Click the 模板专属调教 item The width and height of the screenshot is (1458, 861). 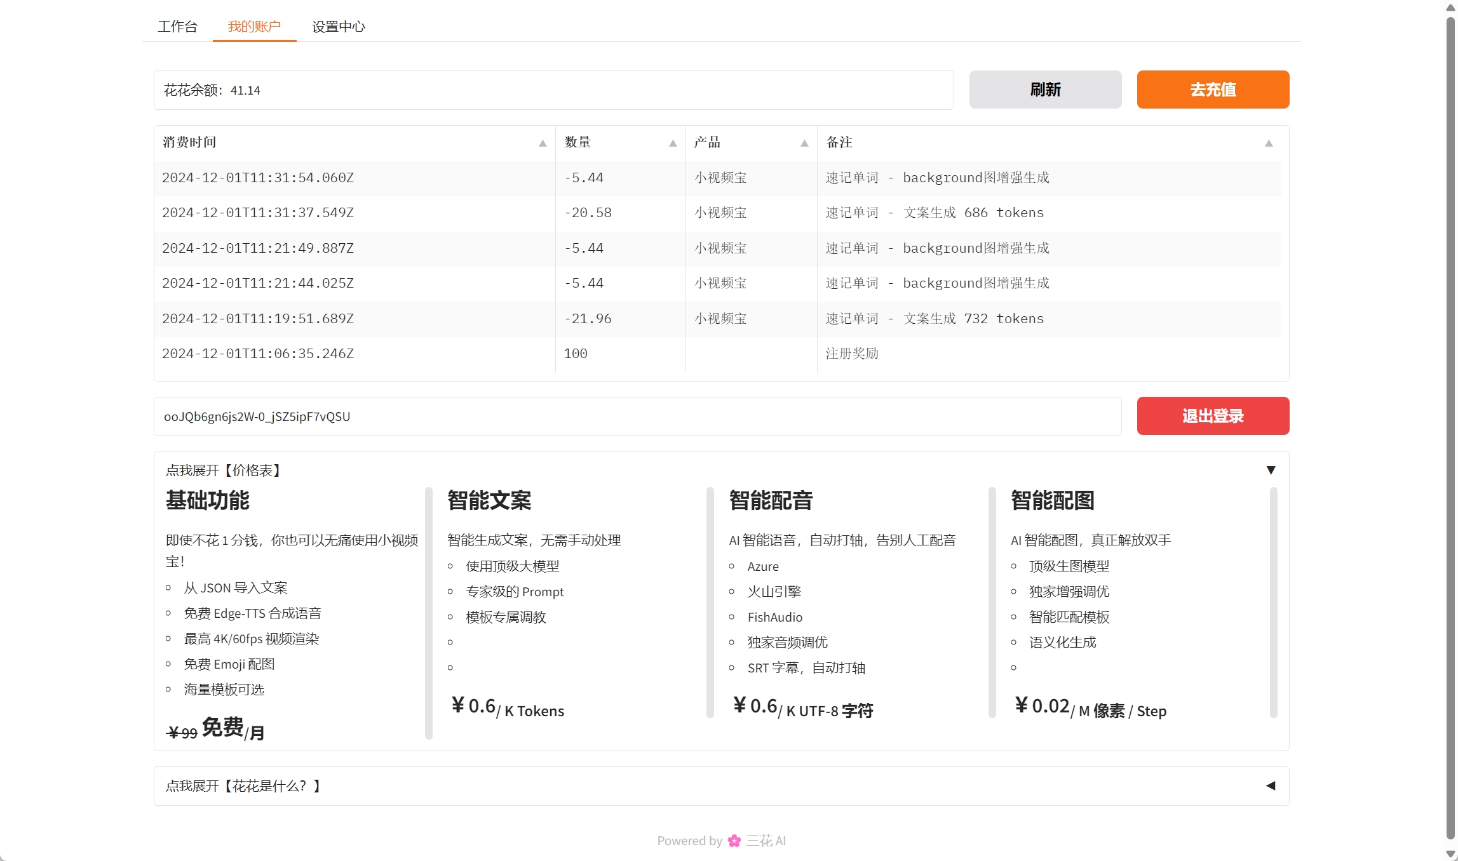click(x=506, y=617)
